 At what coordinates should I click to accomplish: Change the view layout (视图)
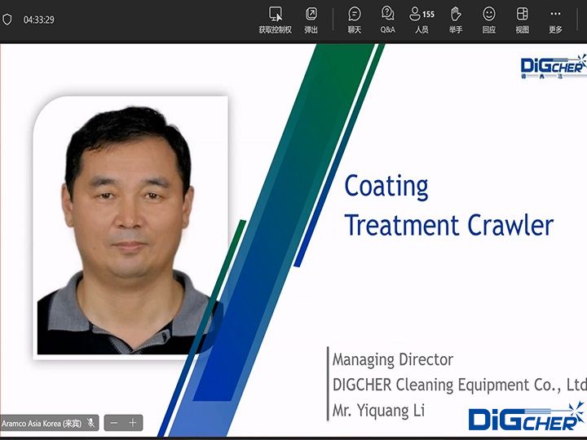pyautogui.click(x=523, y=20)
